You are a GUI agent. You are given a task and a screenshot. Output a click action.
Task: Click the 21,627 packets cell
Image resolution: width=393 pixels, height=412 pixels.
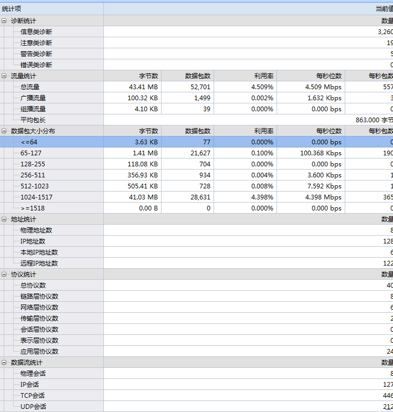(188, 153)
